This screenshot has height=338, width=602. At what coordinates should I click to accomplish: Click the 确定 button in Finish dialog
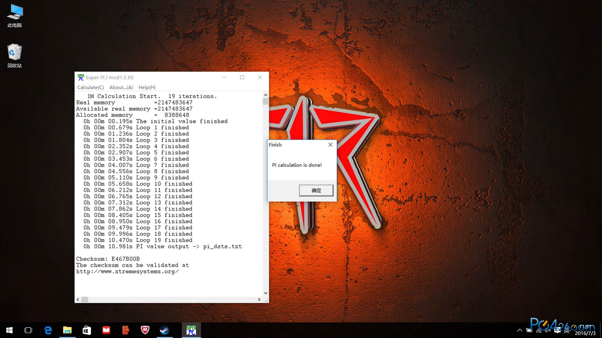pyautogui.click(x=316, y=190)
